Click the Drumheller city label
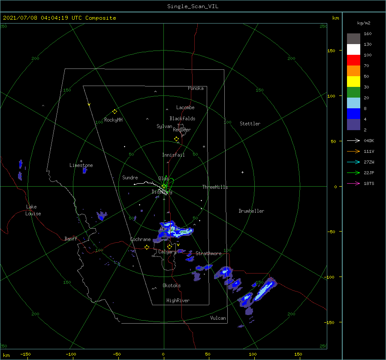Viewport: 386px width, 360px height. 251,211
